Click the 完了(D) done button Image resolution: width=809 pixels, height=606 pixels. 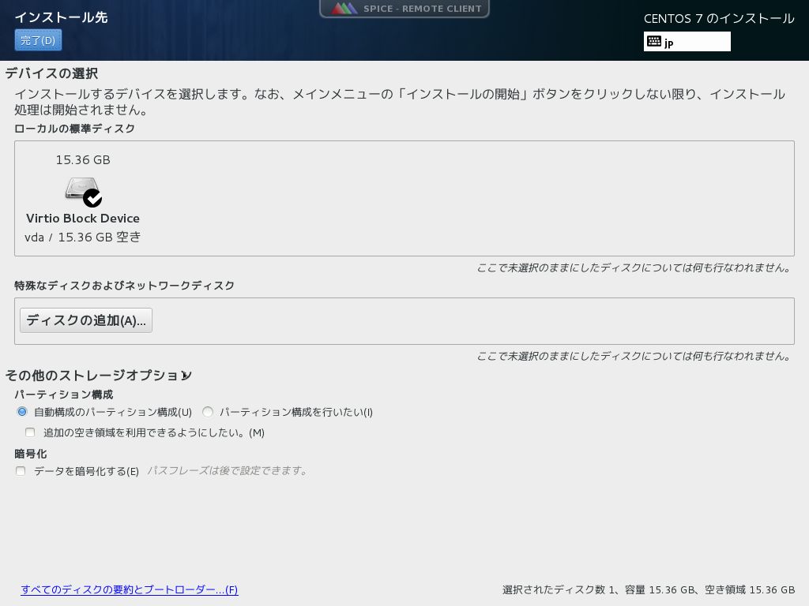(38, 40)
